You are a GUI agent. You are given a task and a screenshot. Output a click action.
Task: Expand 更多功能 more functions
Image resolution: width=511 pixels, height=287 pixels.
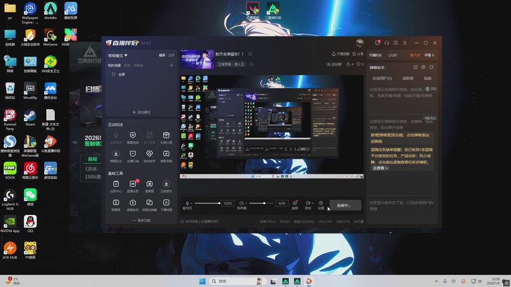pos(141,220)
